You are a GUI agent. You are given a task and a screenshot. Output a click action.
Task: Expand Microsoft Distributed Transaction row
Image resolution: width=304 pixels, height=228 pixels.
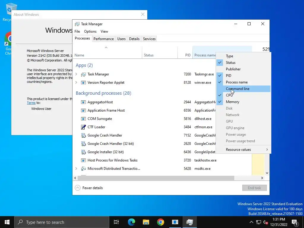[x=76, y=169]
